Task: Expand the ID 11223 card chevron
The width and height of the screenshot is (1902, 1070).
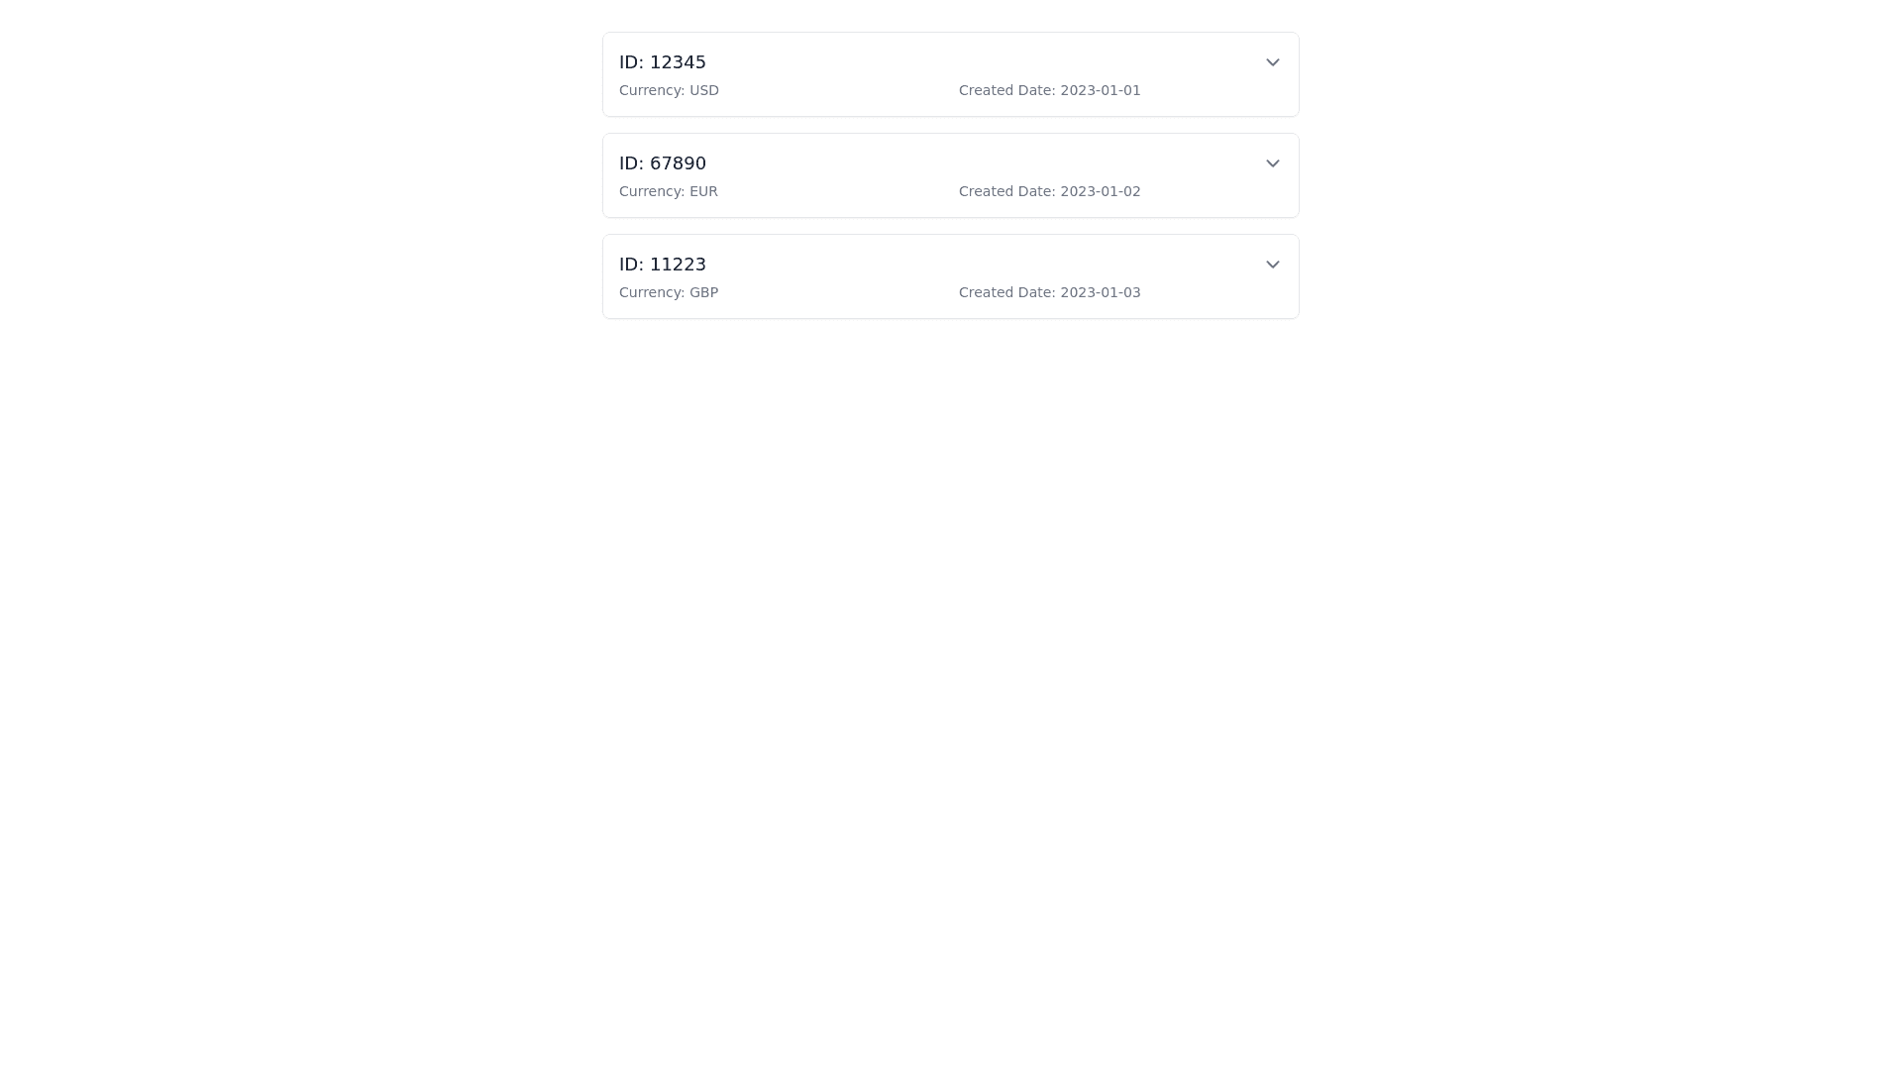Action: (1272, 265)
